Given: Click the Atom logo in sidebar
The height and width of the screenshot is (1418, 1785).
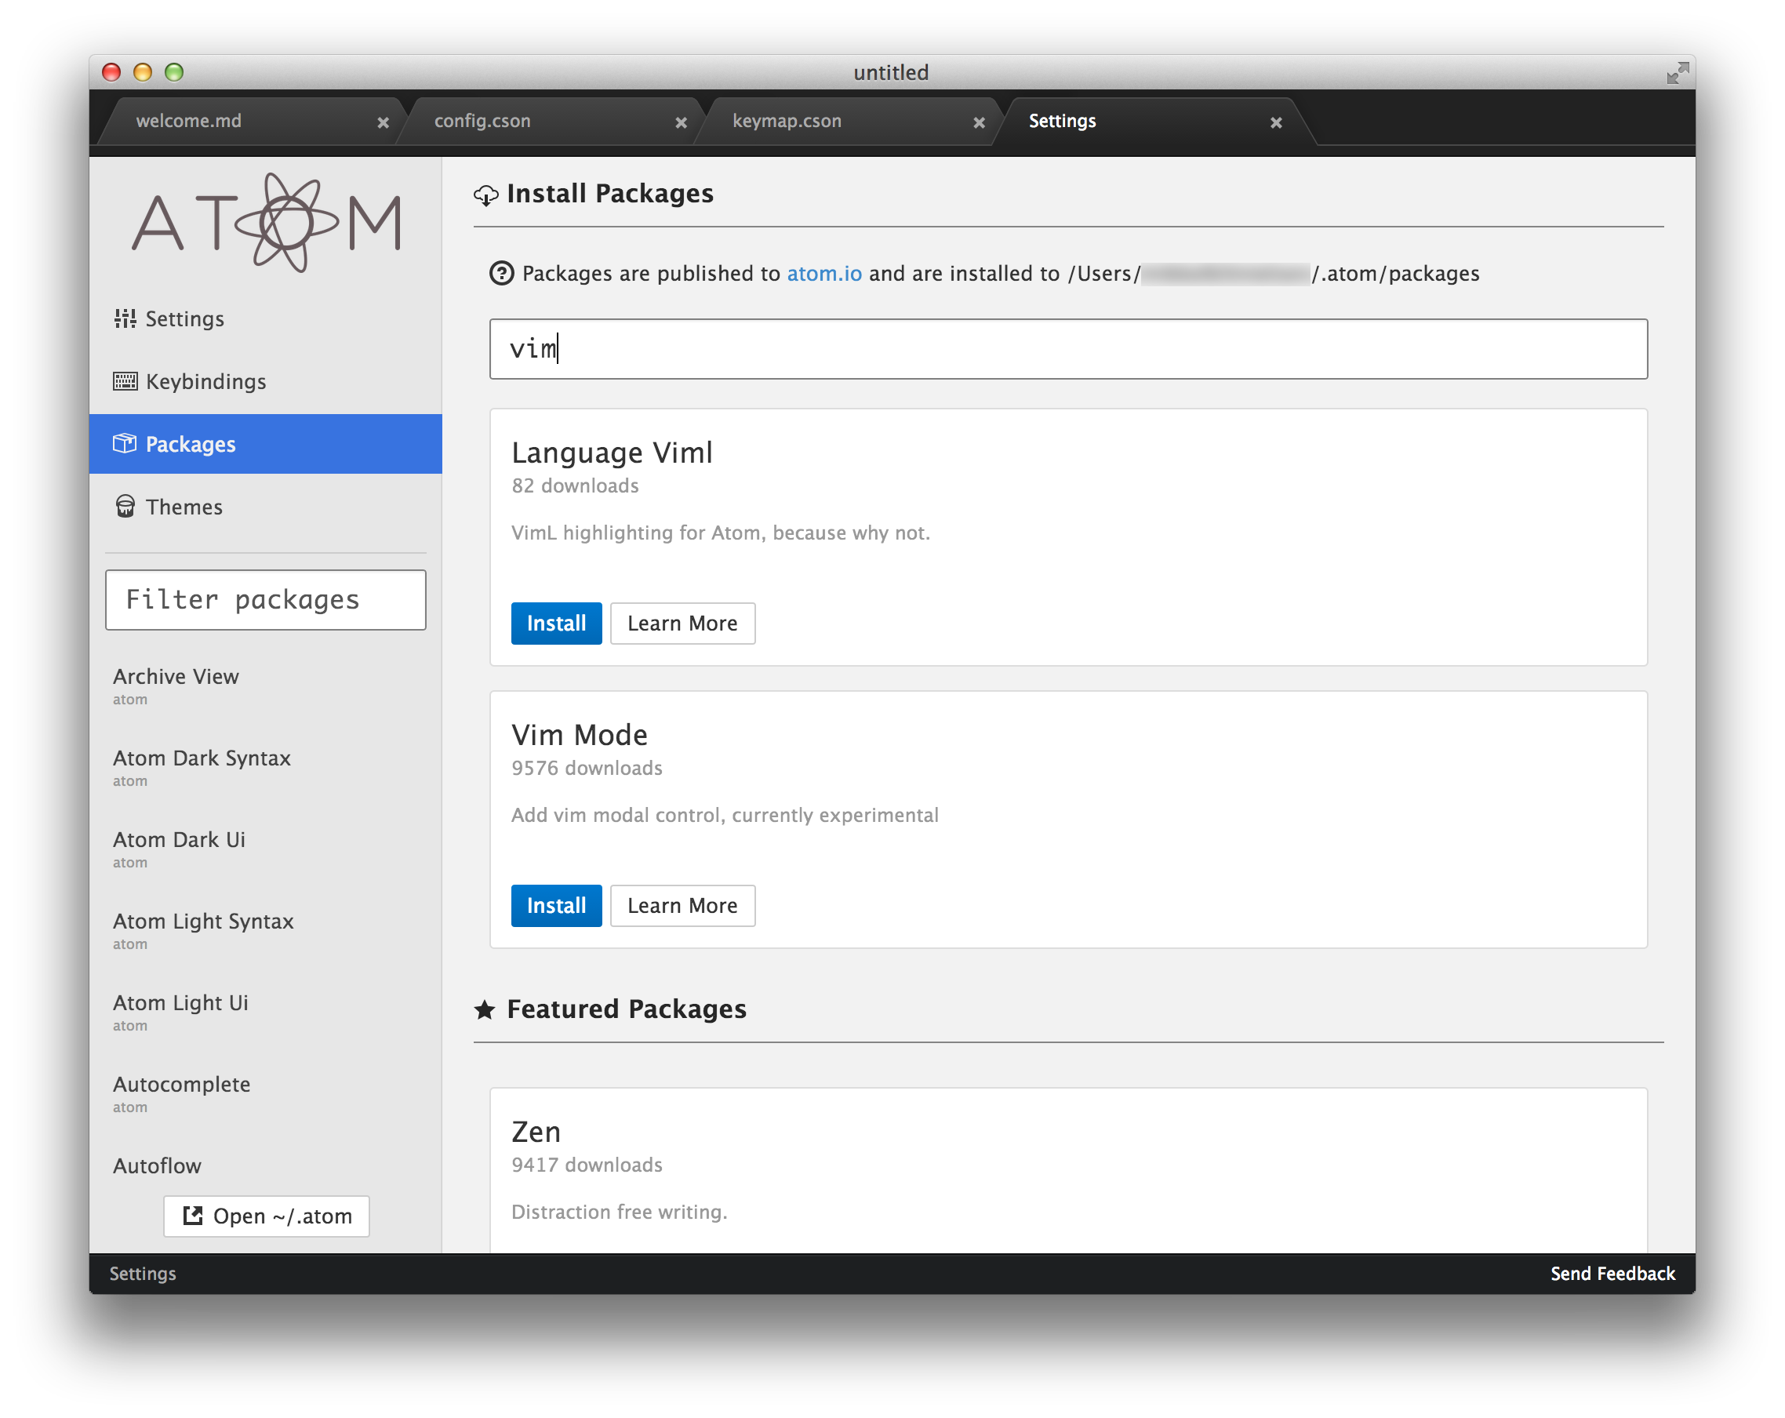Looking at the screenshot, I should (267, 222).
